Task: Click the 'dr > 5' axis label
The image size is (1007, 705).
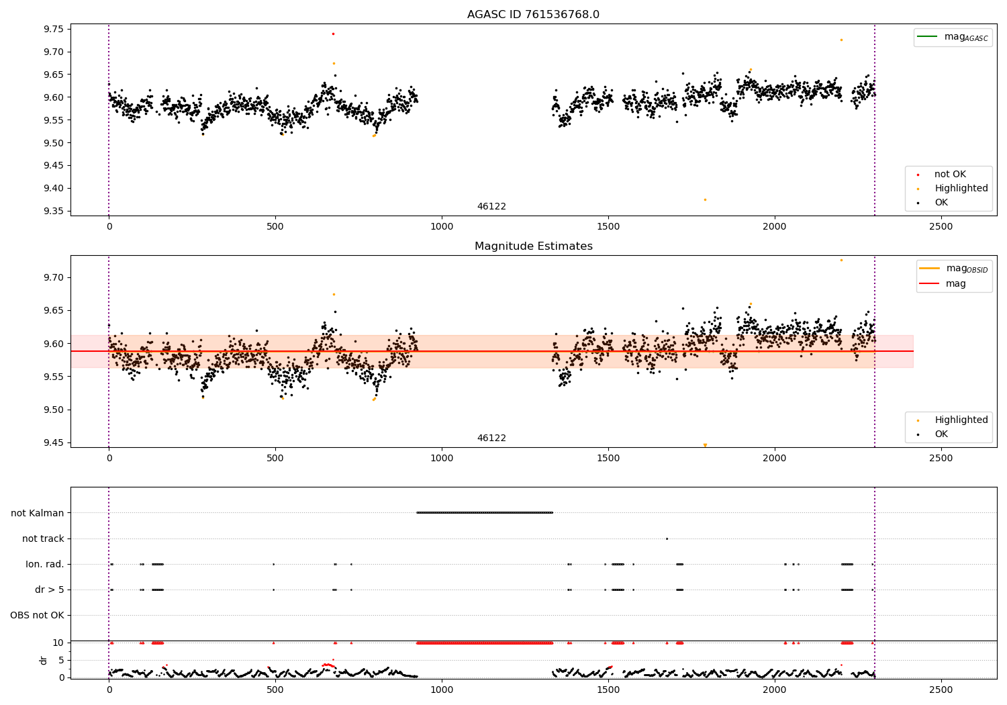Action: [50, 590]
